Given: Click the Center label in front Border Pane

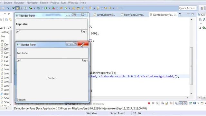Looking at the screenshot, I should (x=51, y=78).
